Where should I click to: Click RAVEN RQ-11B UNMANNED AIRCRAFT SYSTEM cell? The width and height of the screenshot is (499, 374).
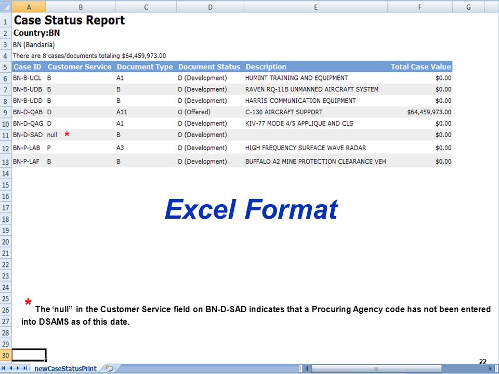click(x=316, y=89)
